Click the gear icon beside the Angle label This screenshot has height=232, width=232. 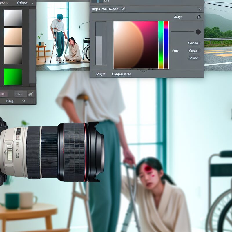[199, 17]
